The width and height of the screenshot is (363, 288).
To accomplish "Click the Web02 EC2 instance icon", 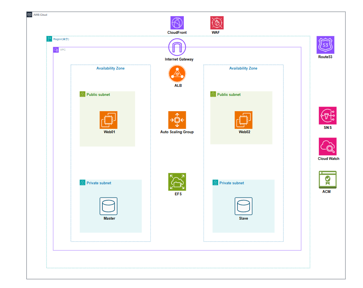I will point(244,120).
